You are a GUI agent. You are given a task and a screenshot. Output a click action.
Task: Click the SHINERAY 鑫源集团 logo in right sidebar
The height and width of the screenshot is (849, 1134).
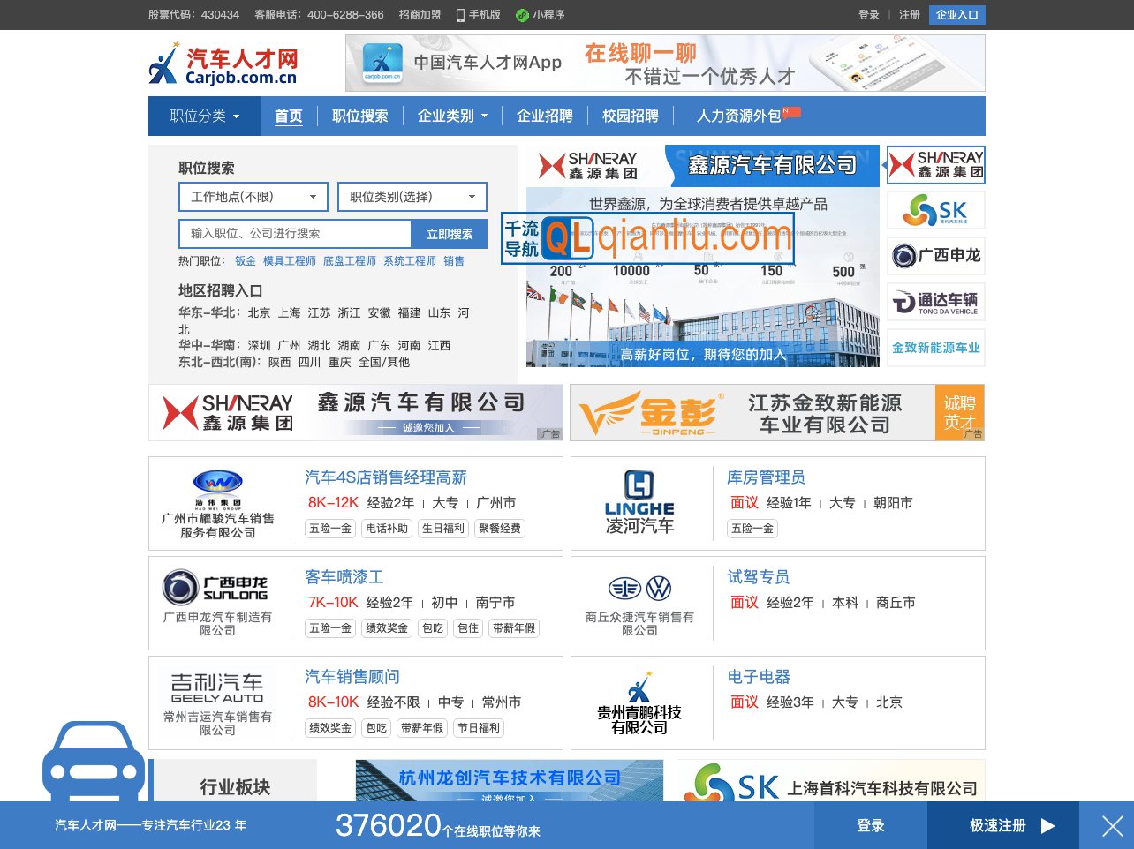935,165
